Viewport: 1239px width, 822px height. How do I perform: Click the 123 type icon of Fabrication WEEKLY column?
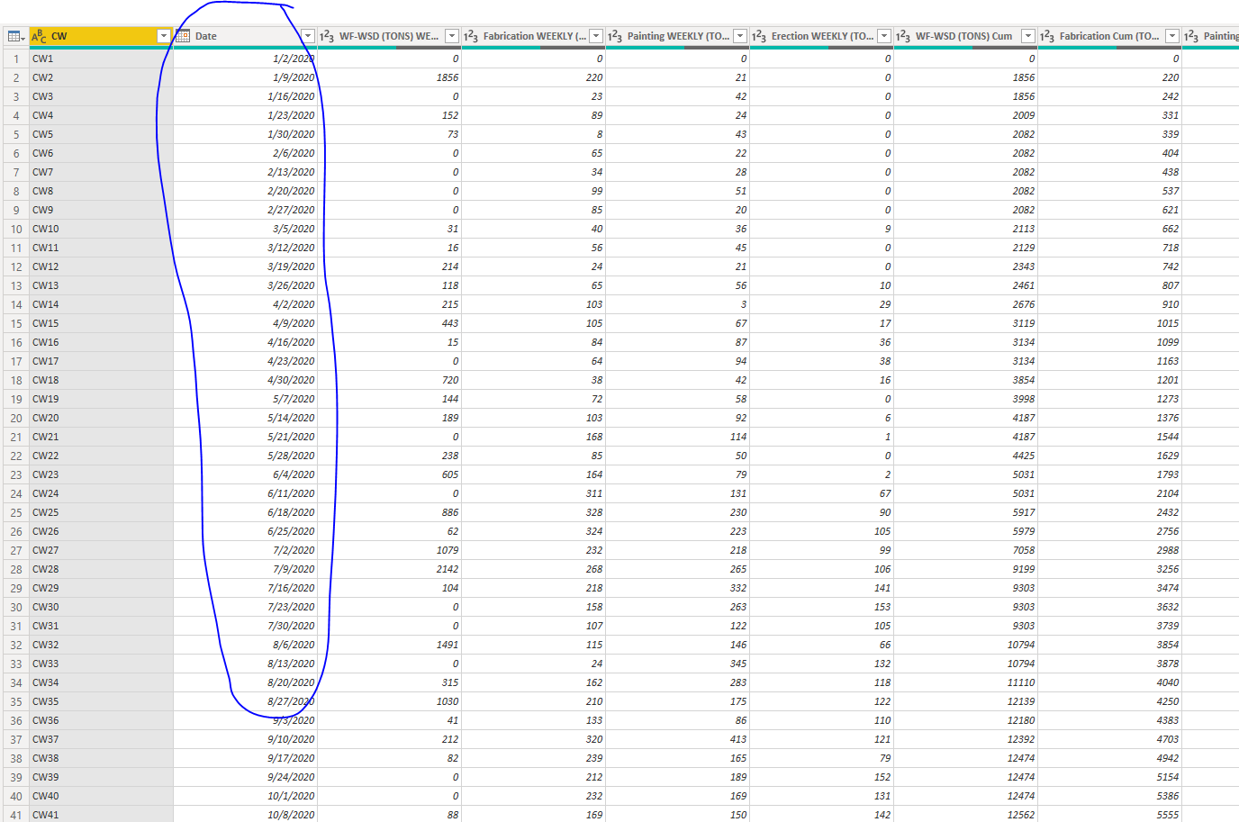471,36
